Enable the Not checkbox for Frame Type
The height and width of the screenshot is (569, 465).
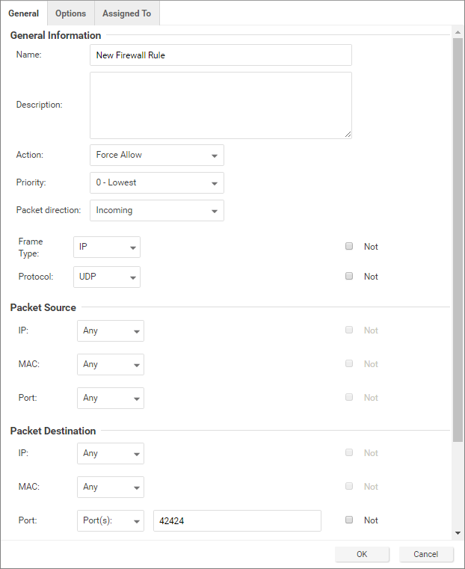click(x=349, y=246)
